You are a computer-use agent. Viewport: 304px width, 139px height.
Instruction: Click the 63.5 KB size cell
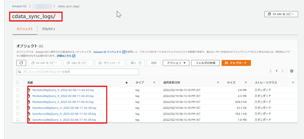[x=242, y=108]
